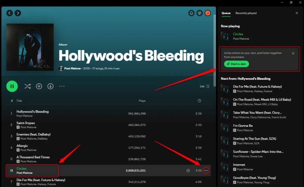This screenshot has height=187, width=304.
Task: Dismiss the Jam invitation banner
Action: 293,53
